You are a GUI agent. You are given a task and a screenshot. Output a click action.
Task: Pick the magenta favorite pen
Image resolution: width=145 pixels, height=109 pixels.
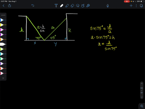[3, 30]
